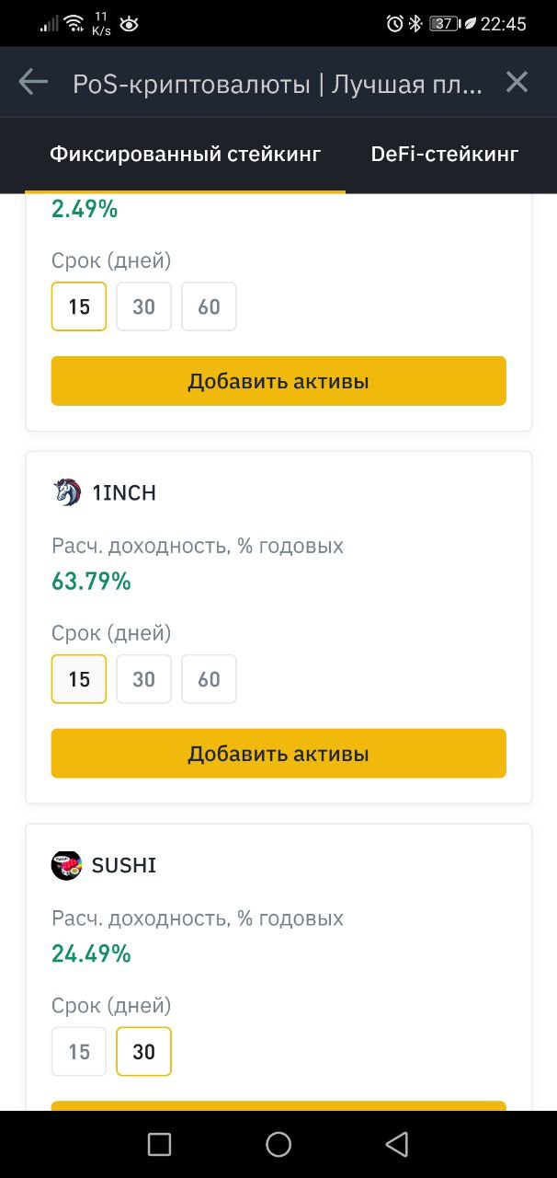The image size is (557, 1178).
Task: Tap the PoS-криптовалюты page title
Action: click(278, 85)
